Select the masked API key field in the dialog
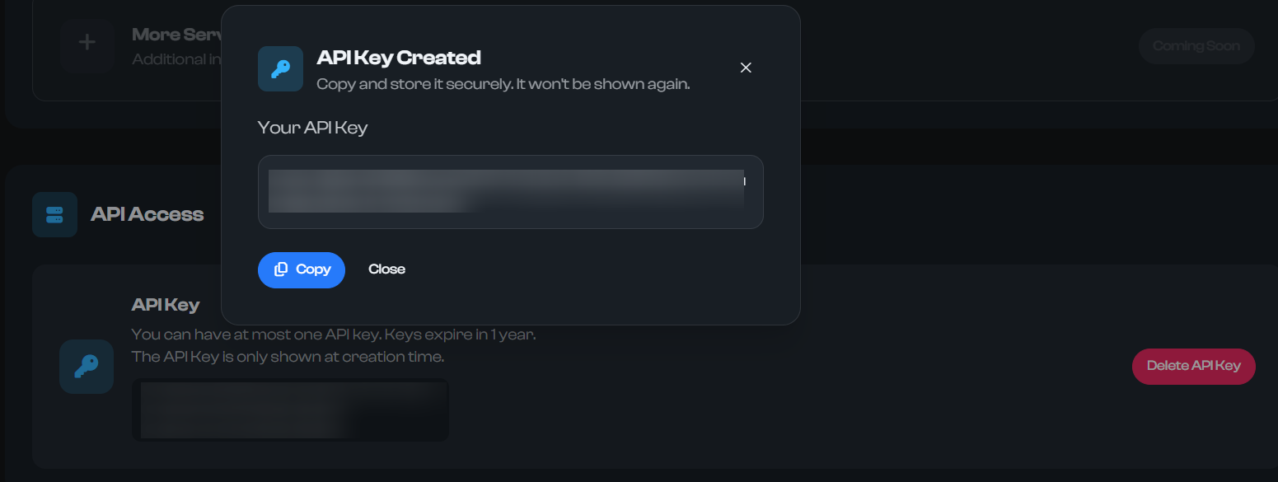The image size is (1278, 482). tap(510, 192)
